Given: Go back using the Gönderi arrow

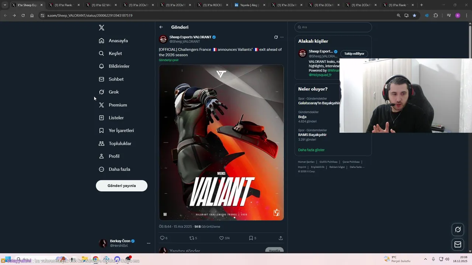Looking at the screenshot, I should coord(161,27).
